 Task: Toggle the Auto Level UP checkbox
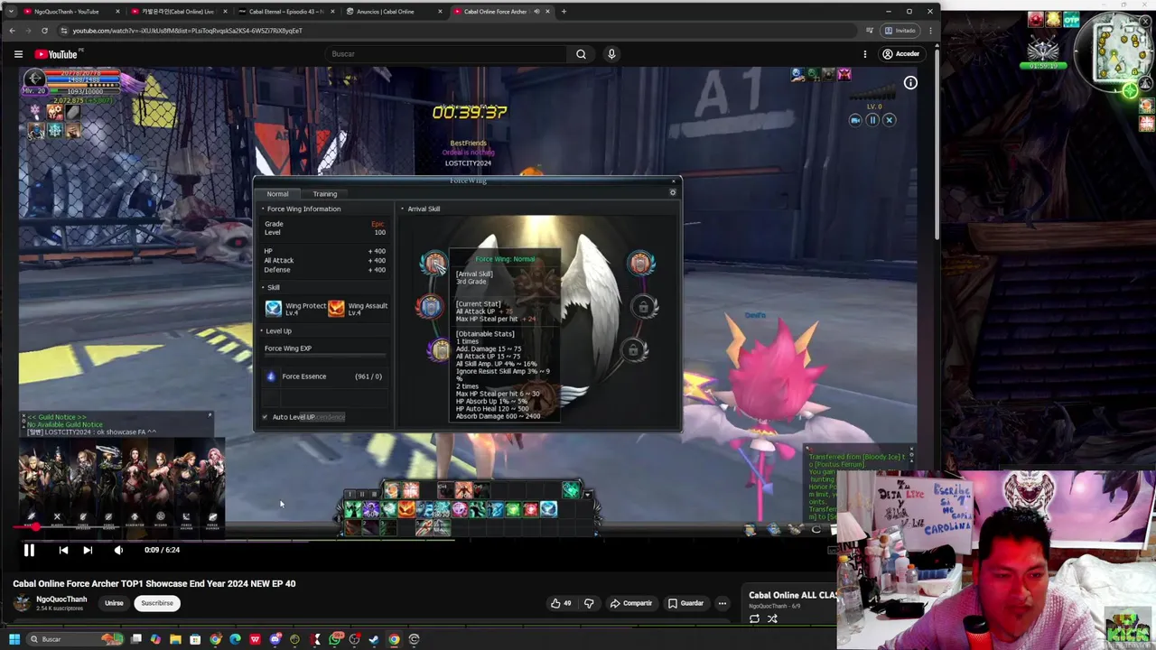point(265,417)
